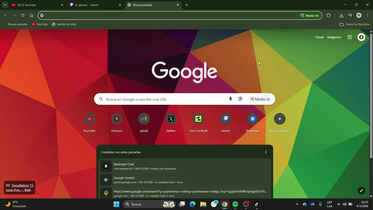Close the fc_glower Twitch tab
Viewport: 373px width, 210px height.
pyautogui.click(x=120, y=5)
